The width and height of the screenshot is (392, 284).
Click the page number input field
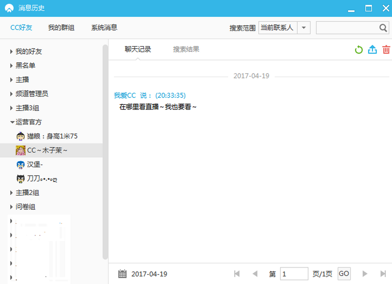[x=294, y=274]
